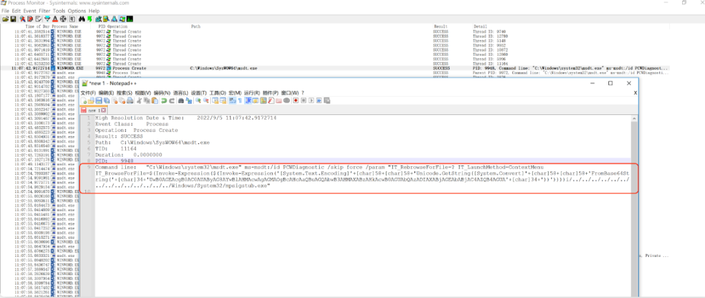Click the Jump To Object green arrow
The height and width of the screenshot is (298, 705).
89,19
